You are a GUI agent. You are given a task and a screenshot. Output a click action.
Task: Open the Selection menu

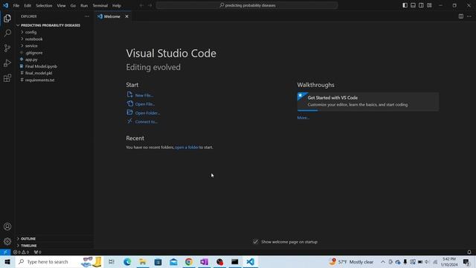pos(44,5)
